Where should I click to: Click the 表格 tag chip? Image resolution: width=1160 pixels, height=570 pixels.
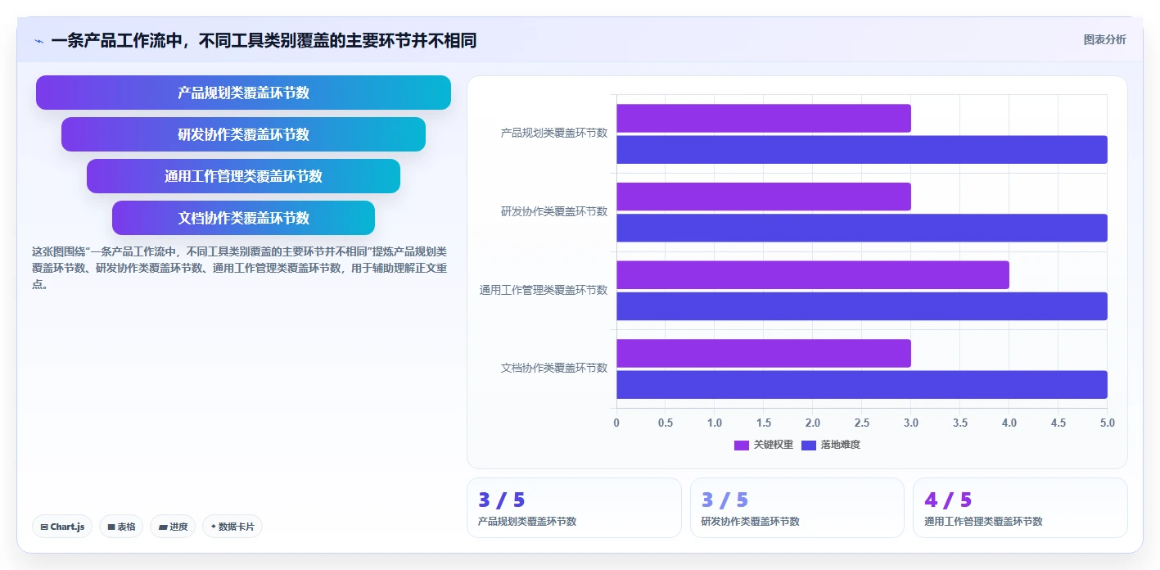pyautogui.click(x=121, y=527)
